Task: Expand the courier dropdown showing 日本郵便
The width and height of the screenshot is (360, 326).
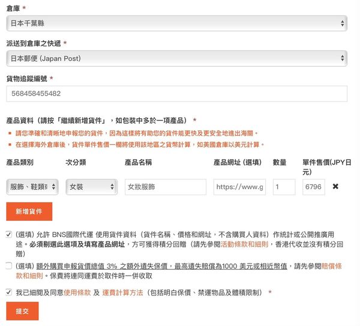Action: (176, 58)
